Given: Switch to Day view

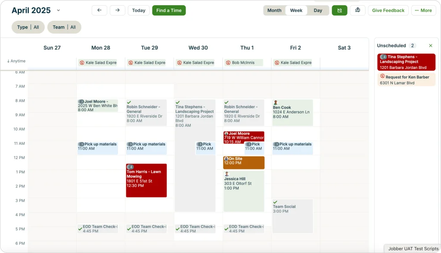Looking at the screenshot, I should click(x=318, y=10).
